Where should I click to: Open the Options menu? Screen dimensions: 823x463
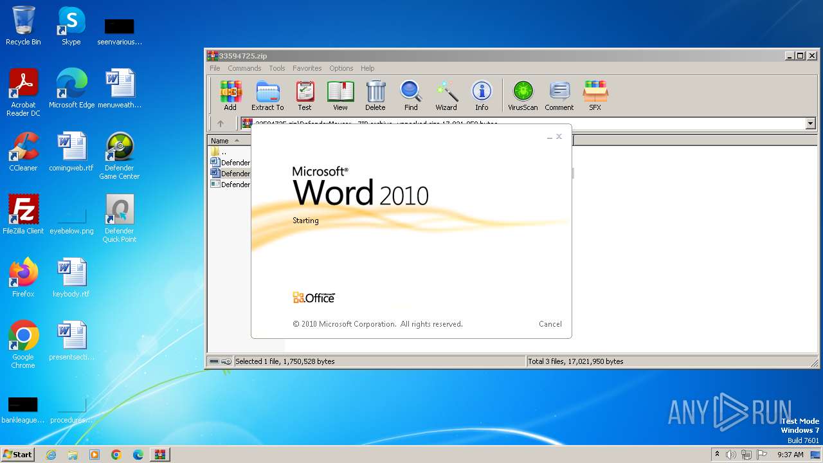(341, 68)
